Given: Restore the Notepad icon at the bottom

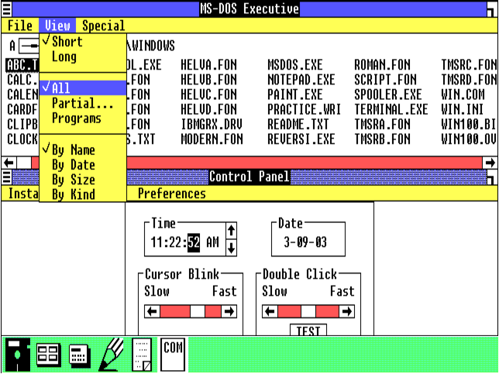Looking at the screenshot, I should pos(142,355).
